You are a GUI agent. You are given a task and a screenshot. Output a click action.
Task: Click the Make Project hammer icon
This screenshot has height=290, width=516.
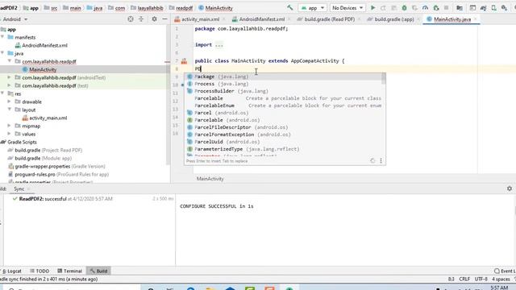tap(290, 7)
